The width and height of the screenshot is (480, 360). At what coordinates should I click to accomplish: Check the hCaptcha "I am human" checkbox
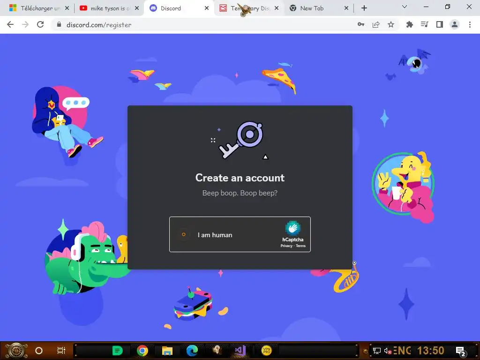coord(184,234)
